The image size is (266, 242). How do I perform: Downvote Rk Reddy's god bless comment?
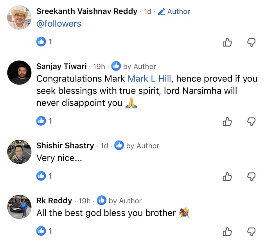coord(251,231)
